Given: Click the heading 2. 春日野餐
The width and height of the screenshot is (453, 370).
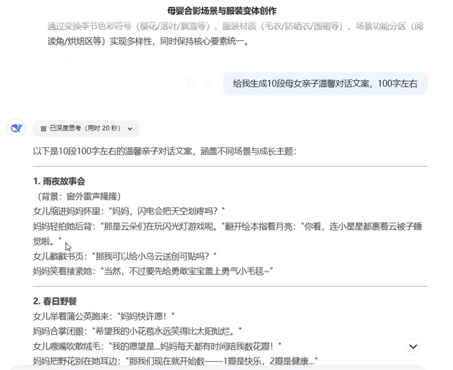Looking at the screenshot, I should tap(55, 301).
